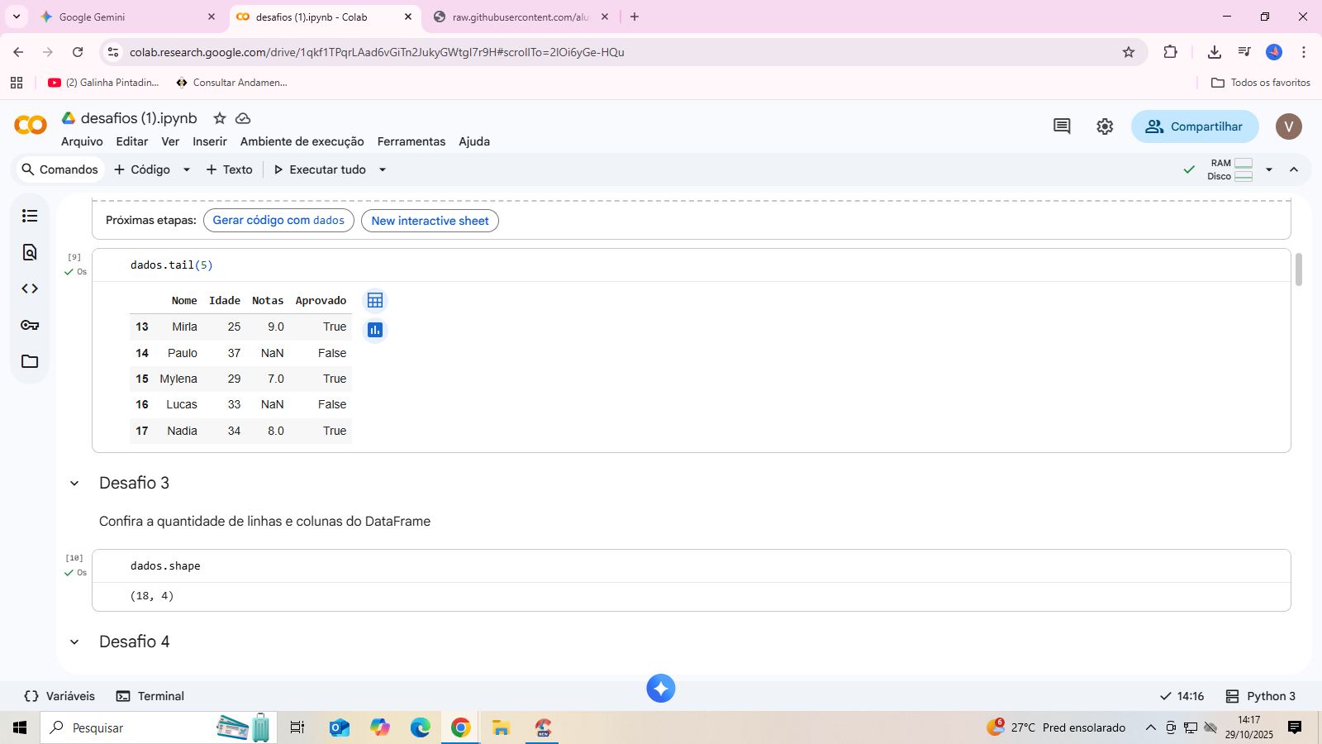Select the Python 3 runtime indicator
This screenshot has width=1322, height=744.
coord(1261,696)
